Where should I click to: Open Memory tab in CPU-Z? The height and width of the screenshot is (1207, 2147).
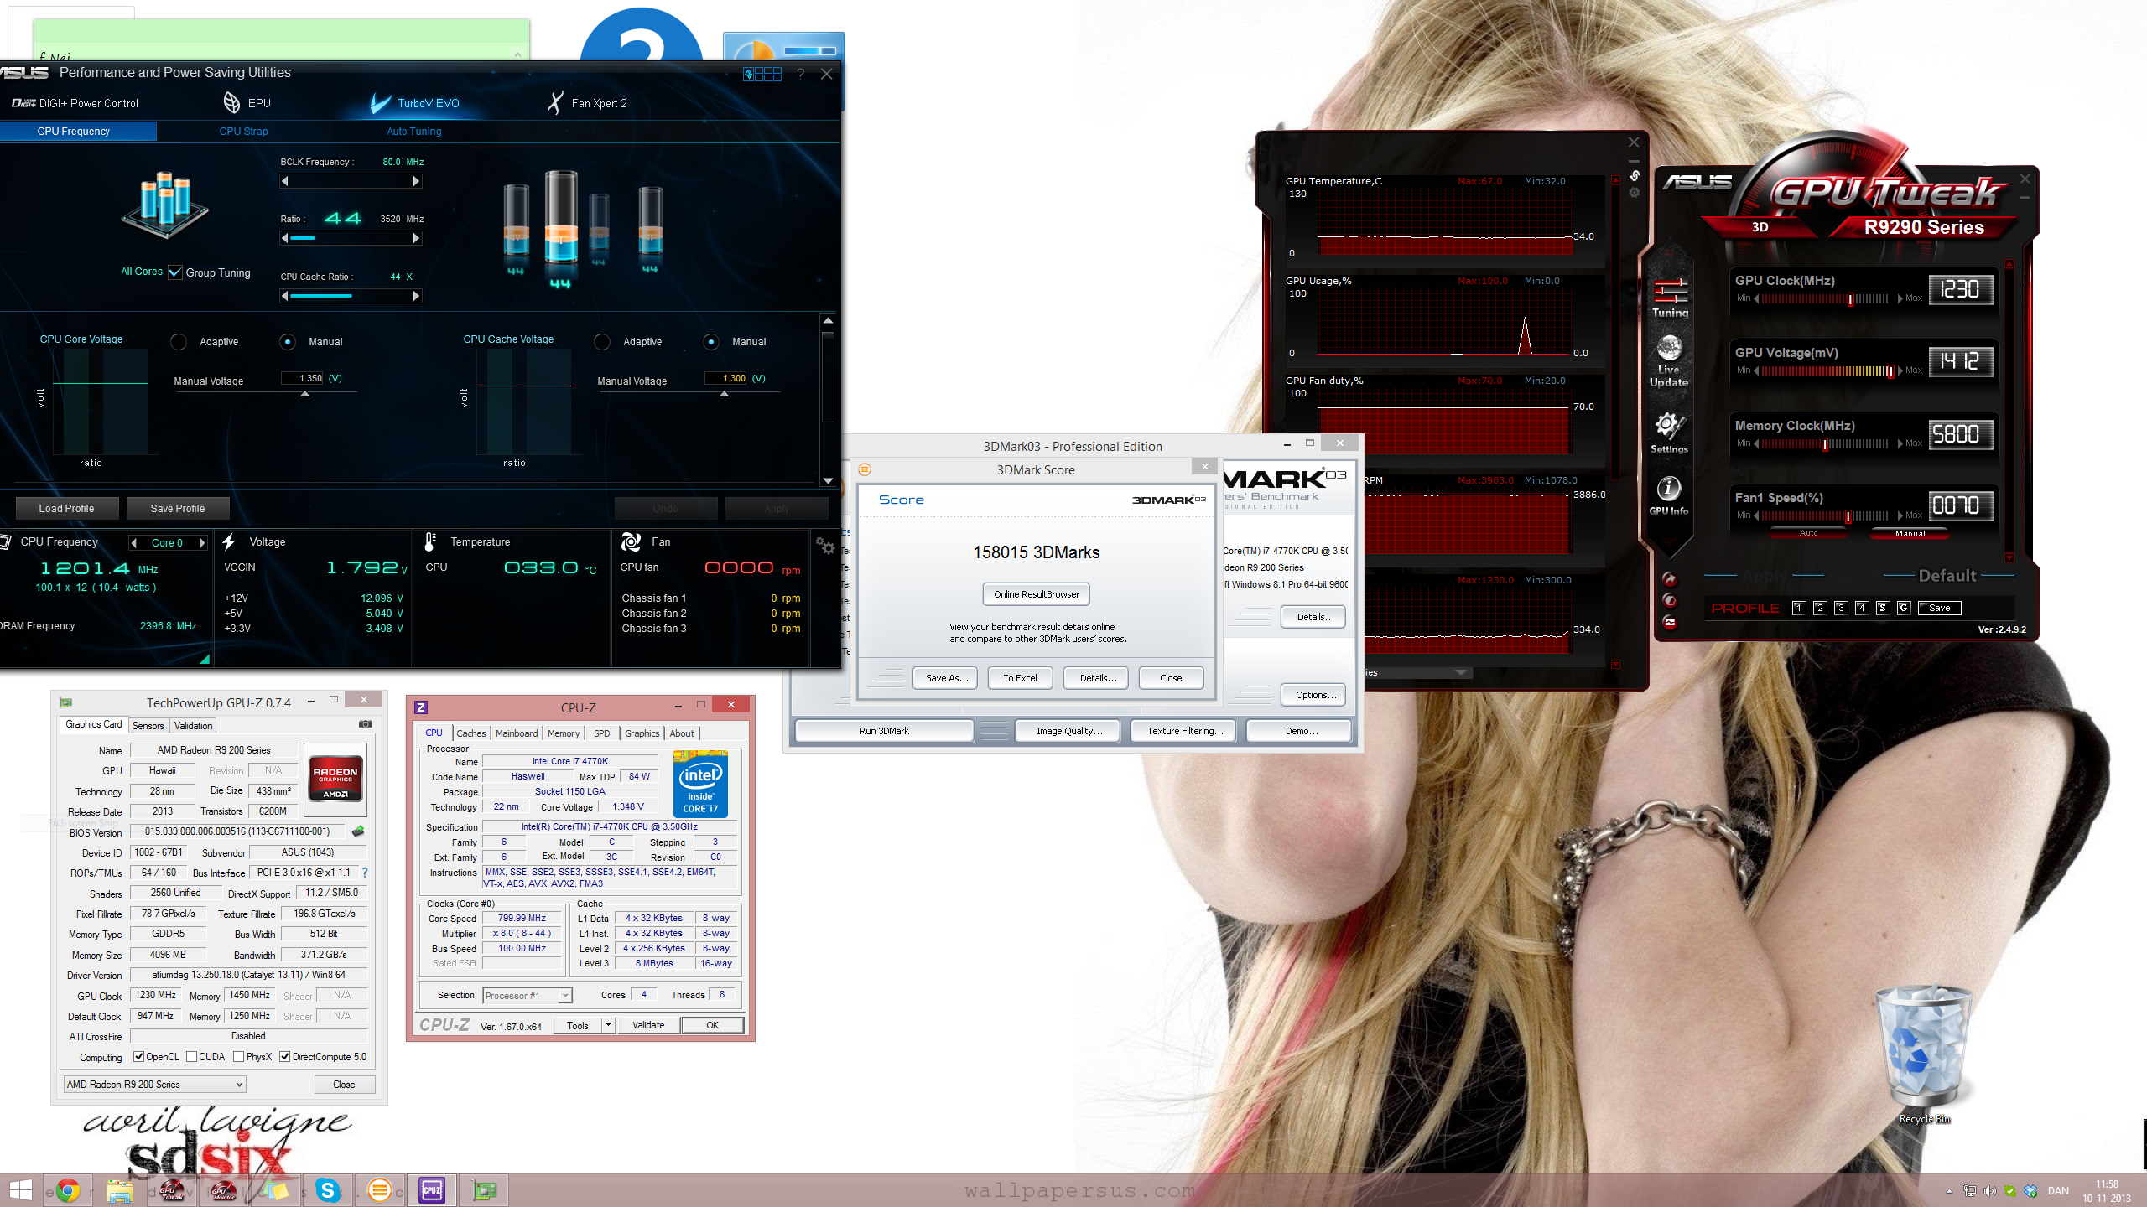pyautogui.click(x=564, y=733)
